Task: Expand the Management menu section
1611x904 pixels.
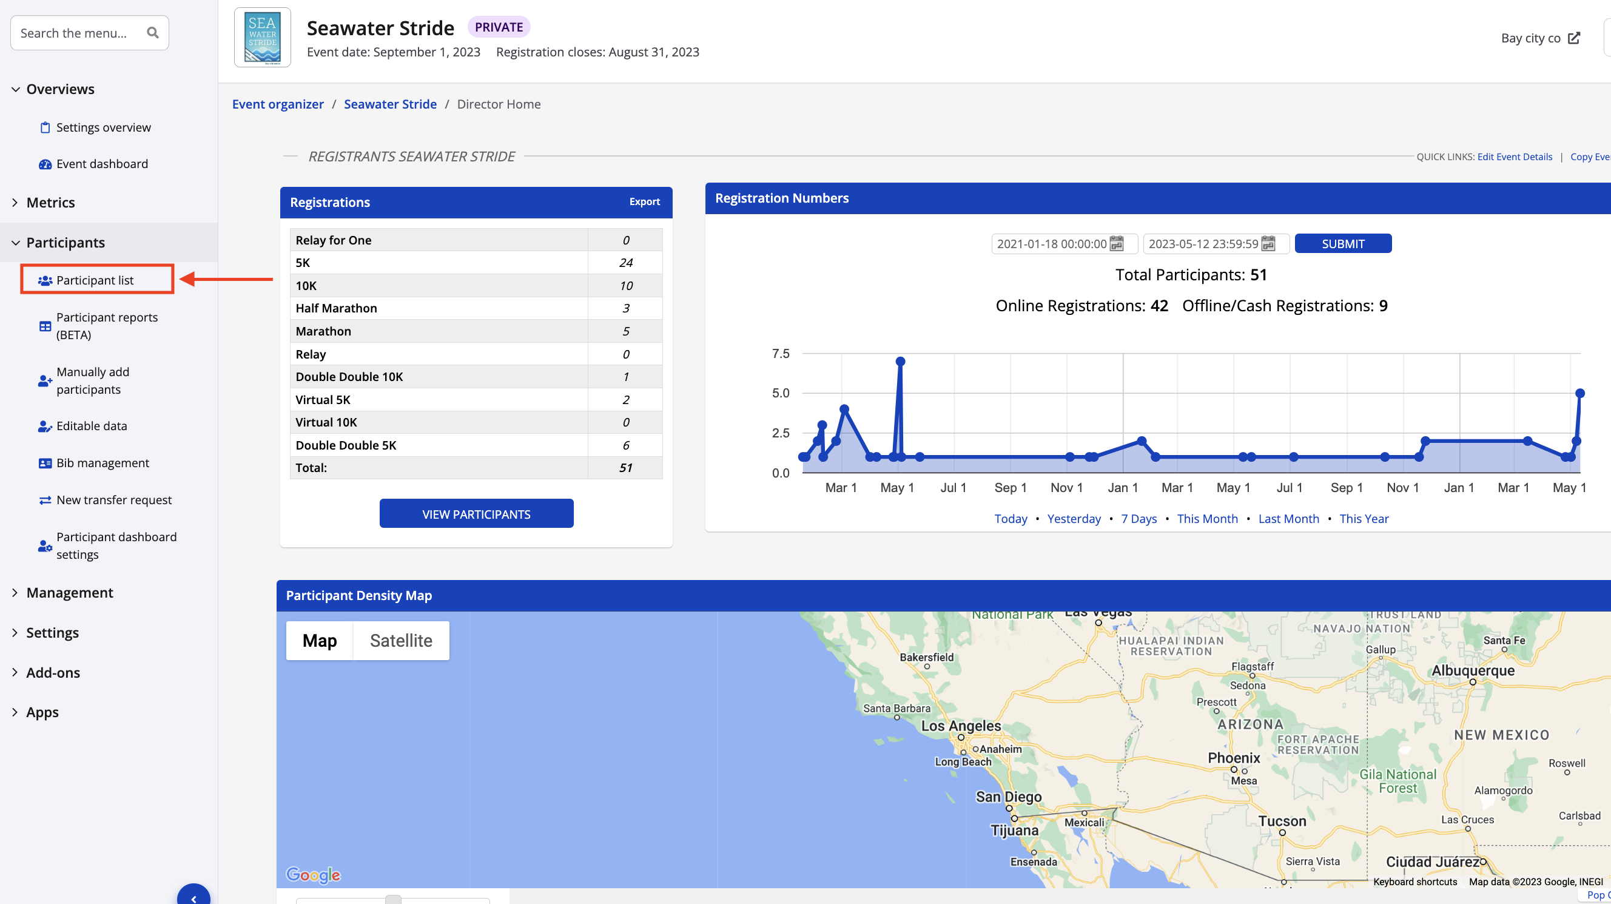Action: point(69,592)
